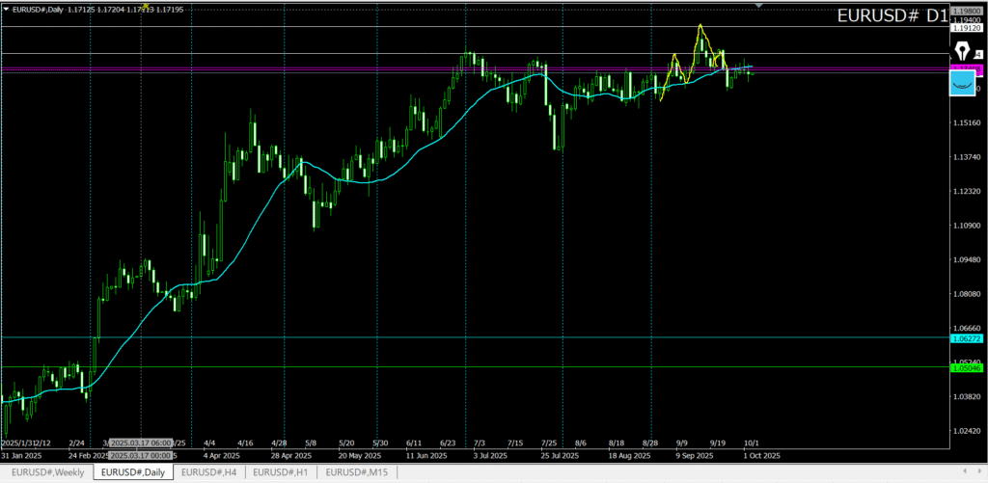Click the blue smile-curve icon box
This screenshot has width=988, height=483.
pos(962,83)
